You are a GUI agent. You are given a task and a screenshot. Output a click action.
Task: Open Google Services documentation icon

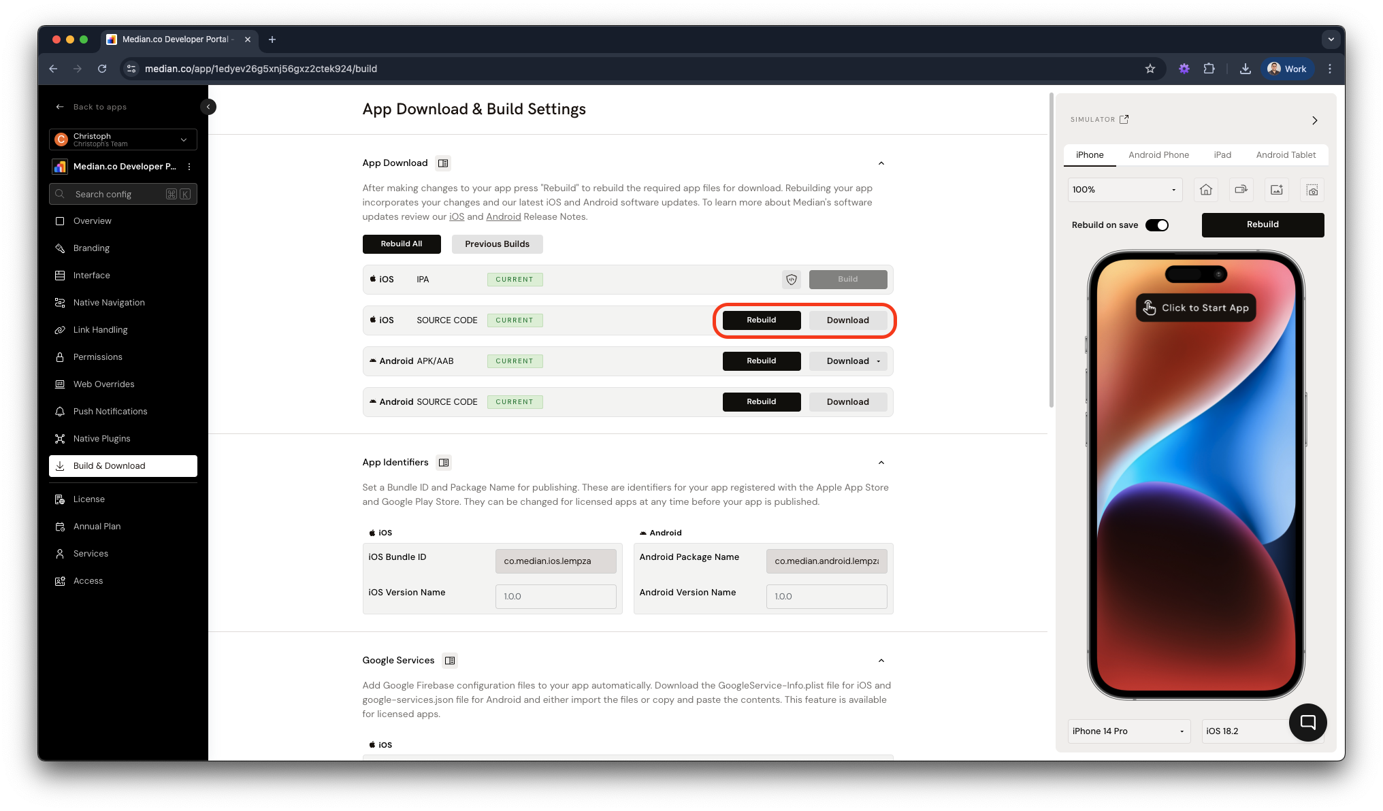[450, 661]
